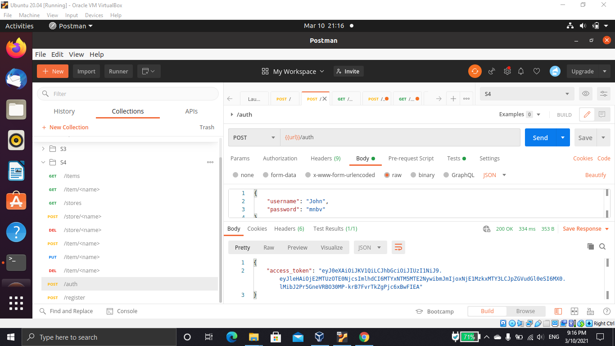Copy the response body
This screenshot has height=346, width=615.
590,246
